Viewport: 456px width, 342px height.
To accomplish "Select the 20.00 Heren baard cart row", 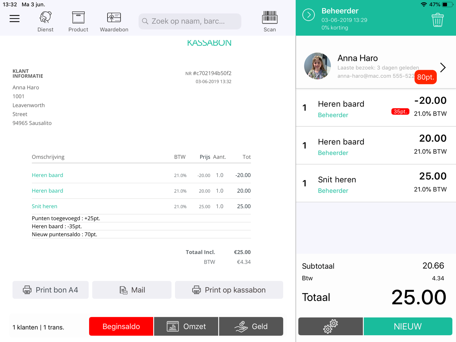I will coord(376,145).
